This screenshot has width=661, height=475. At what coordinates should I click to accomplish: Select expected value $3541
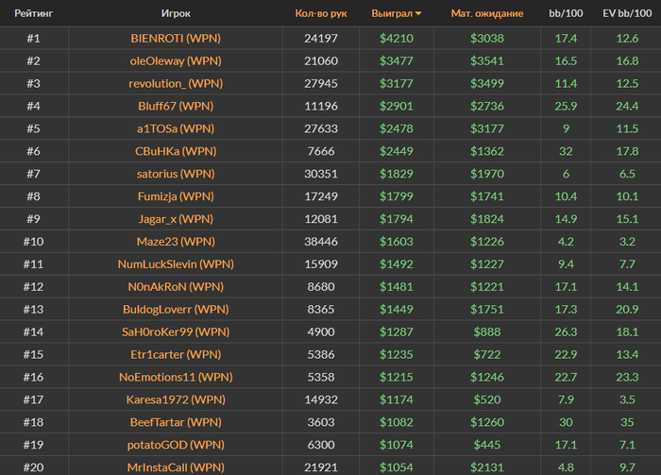pos(487,61)
